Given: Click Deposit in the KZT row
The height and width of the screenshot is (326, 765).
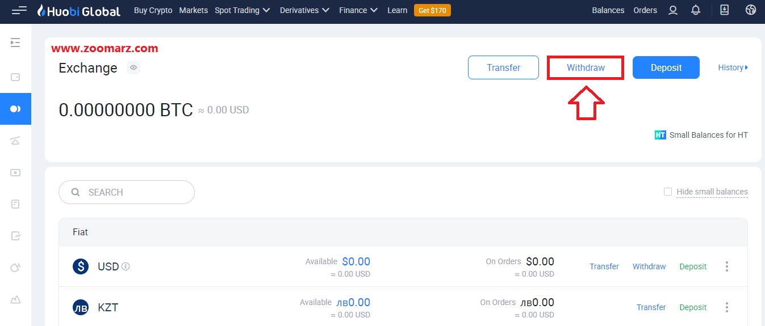Looking at the screenshot, I should pyautogui.click(x=693, y=307).
